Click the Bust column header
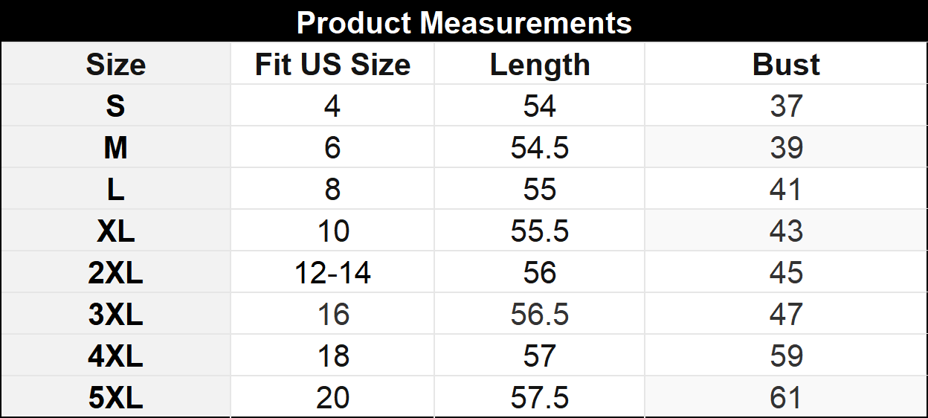The image size is (928, 418). [x=786, y=65]
